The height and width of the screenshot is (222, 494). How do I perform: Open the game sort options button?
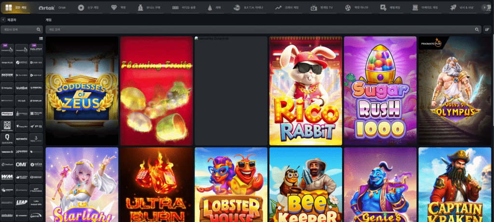pyautogui.click(x=487, y=29)
